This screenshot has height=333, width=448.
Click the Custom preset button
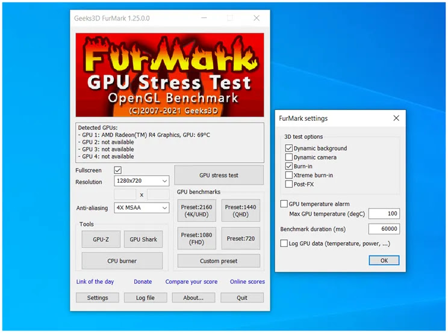pos(219,261)
